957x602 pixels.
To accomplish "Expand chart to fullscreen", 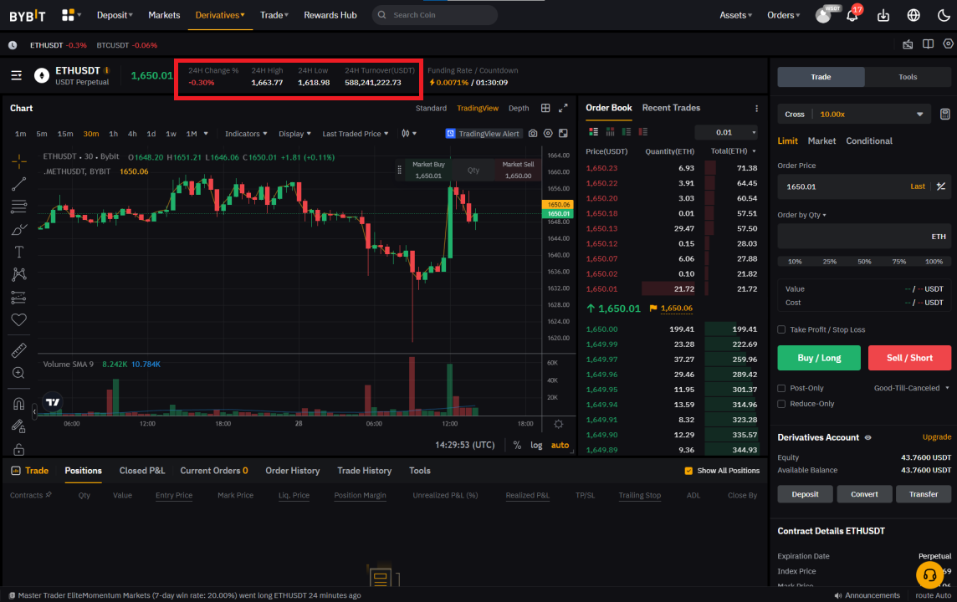I will pos(563,108).
